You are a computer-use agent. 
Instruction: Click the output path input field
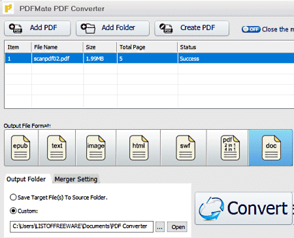(x=82, y=227)
